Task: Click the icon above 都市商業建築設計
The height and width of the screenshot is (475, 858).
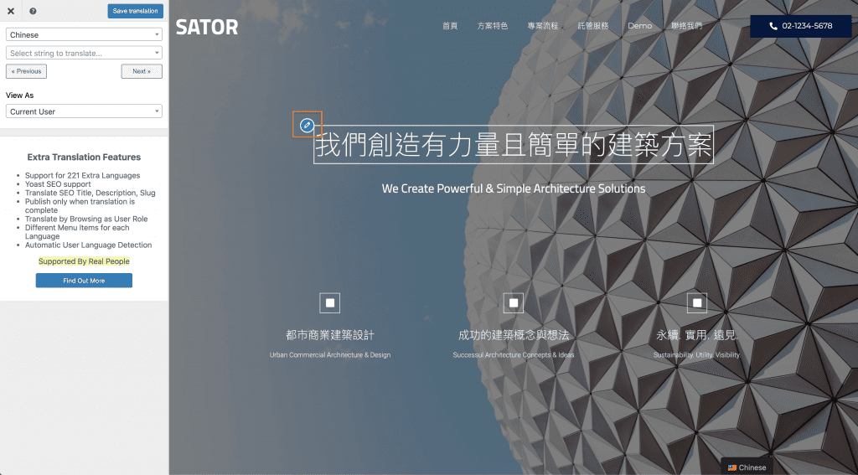Action: pyautogui.click(x=330, y=303)
